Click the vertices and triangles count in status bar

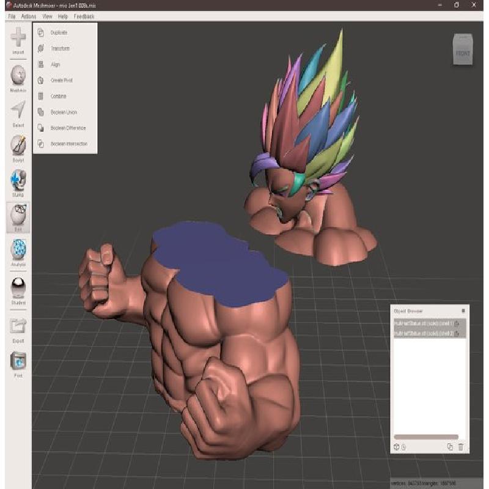[424, 483]
